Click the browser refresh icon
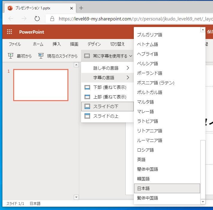 [x=37, y=19]
